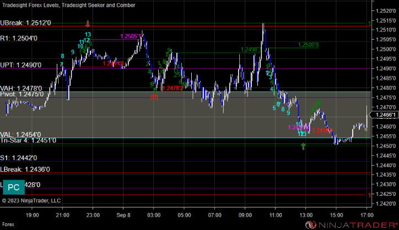Click the red 1.2491'0 price annotation

[113, 63]
